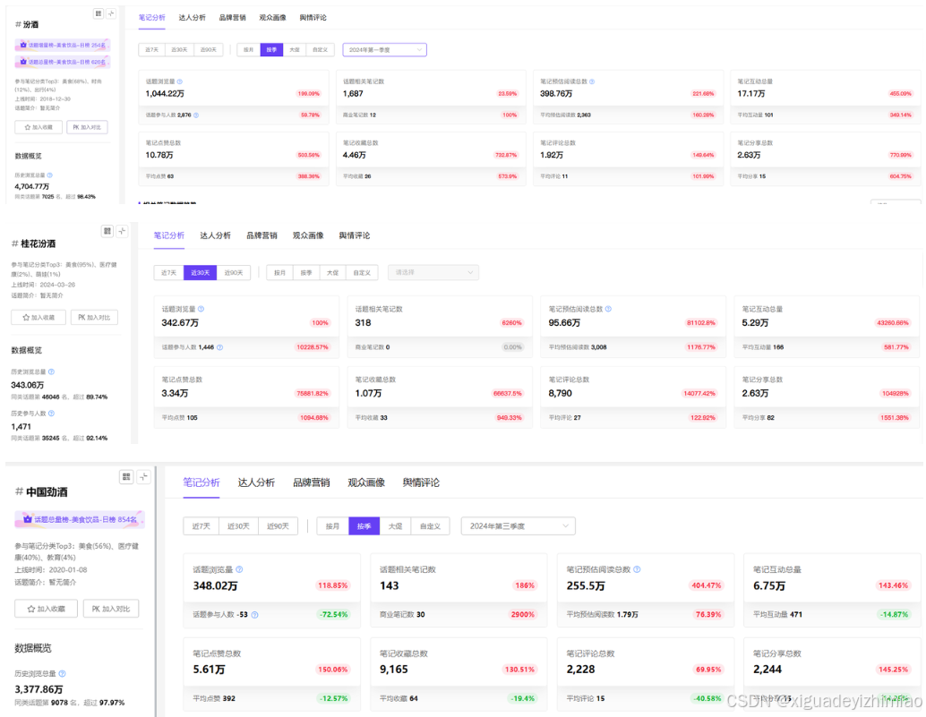Click help icon next to 历史浏览总量 4,704.77万
This screenshot has width=926, height=717.
coord(49,175)
